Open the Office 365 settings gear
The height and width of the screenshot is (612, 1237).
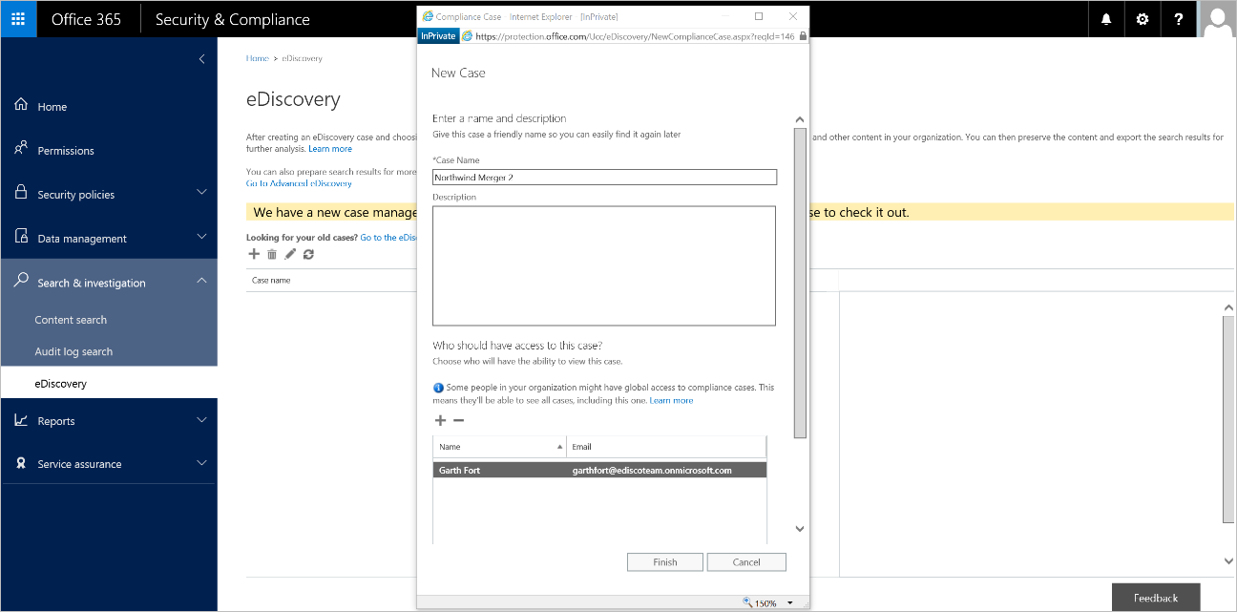pyautogui.click(x=1143, y=18)
